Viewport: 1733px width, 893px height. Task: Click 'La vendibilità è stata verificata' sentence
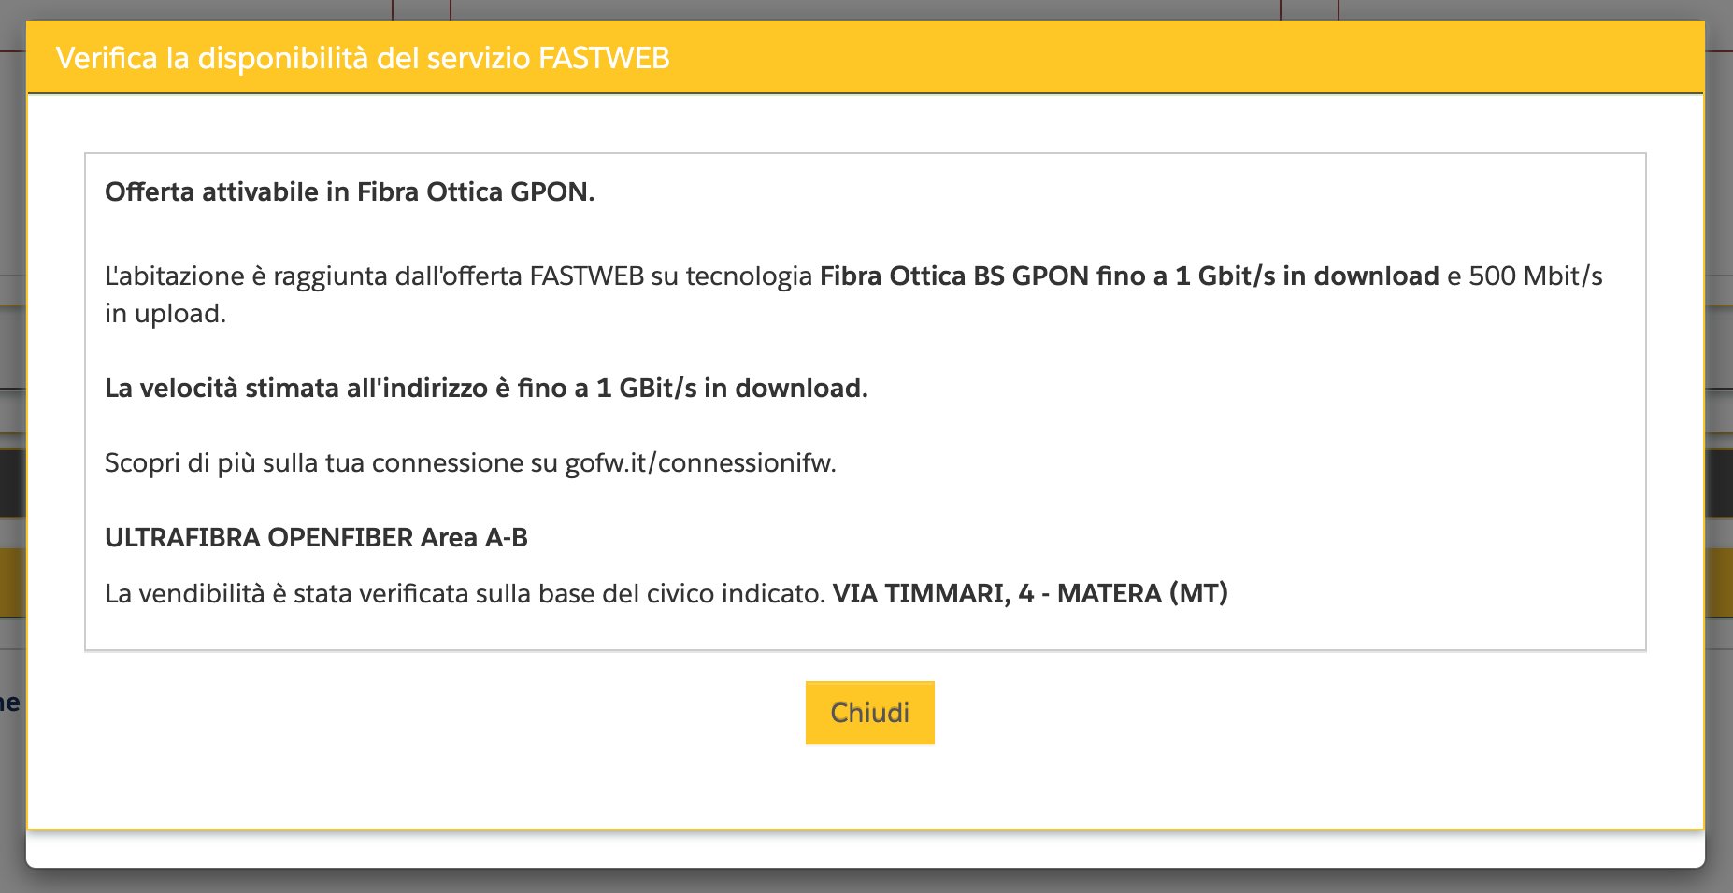pos(465,594)
